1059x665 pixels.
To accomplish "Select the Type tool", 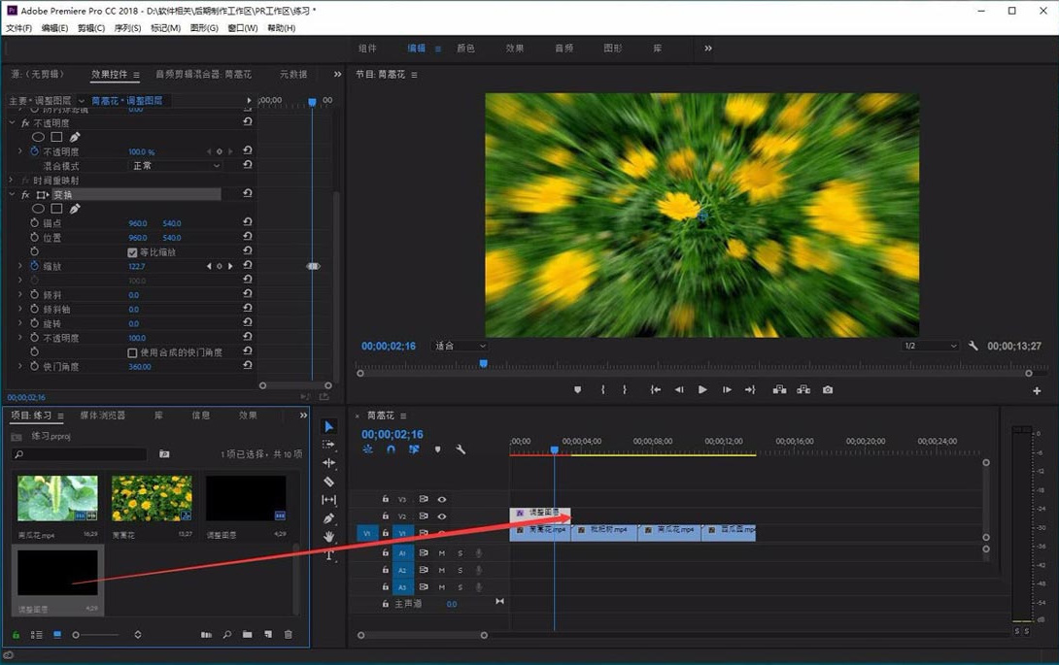I will [x=328, y=555].
